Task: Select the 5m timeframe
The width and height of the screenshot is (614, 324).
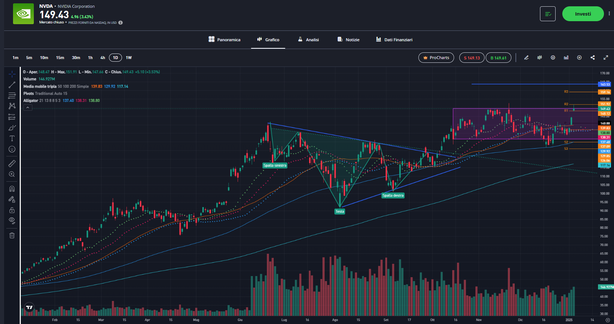Action: tap(29, 58)
